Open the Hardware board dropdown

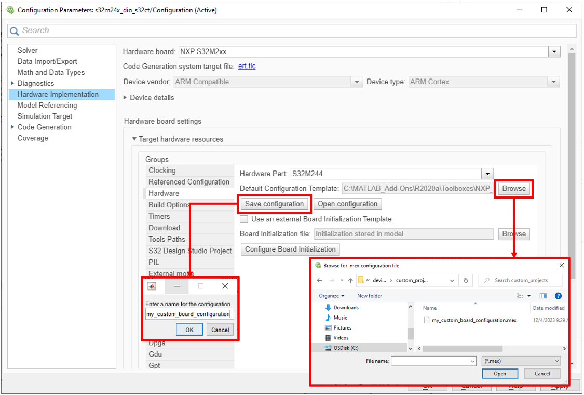point(554,51)
